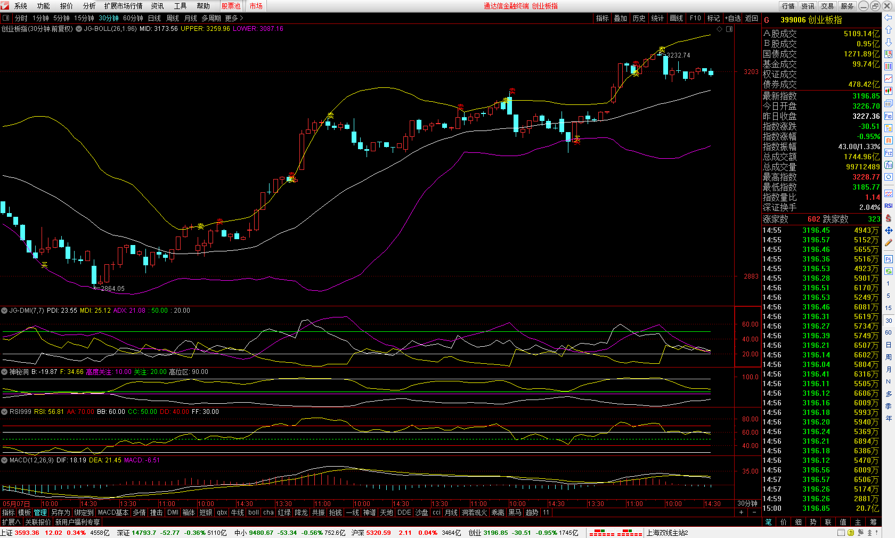Image resolution: width=895 pixels, height=538 pixels.
Task: Select the boll indicator template tab
Action: pos(254,512)
